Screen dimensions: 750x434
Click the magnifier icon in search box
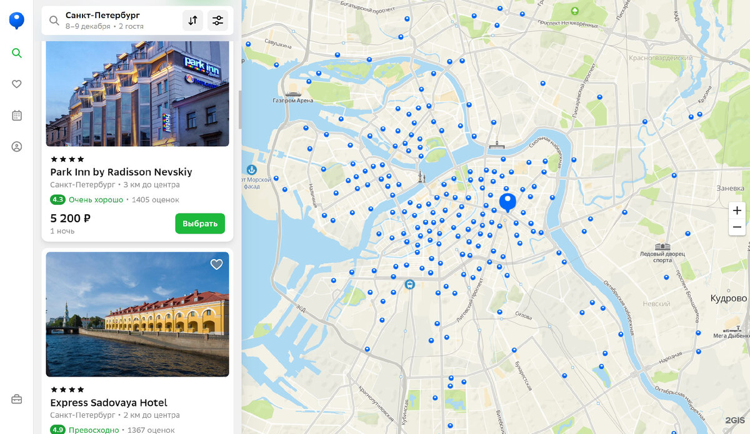[x=54, y=21]
